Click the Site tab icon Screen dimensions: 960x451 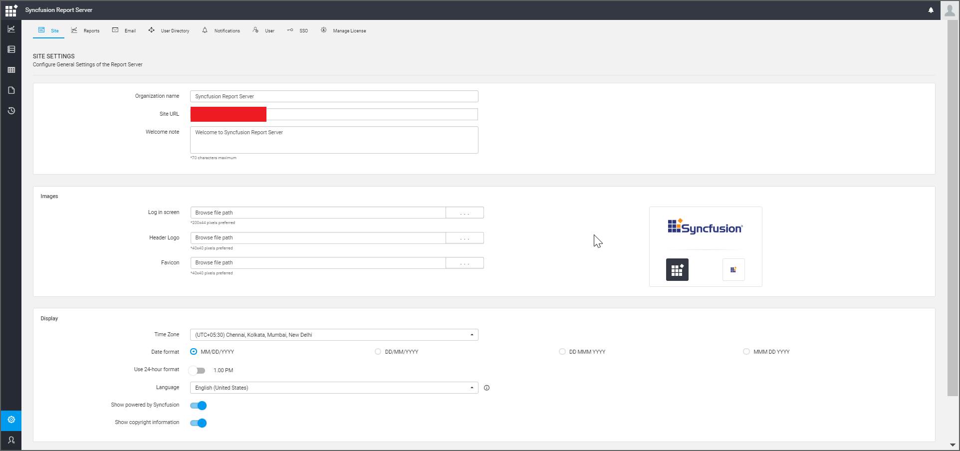pos(41,30)
